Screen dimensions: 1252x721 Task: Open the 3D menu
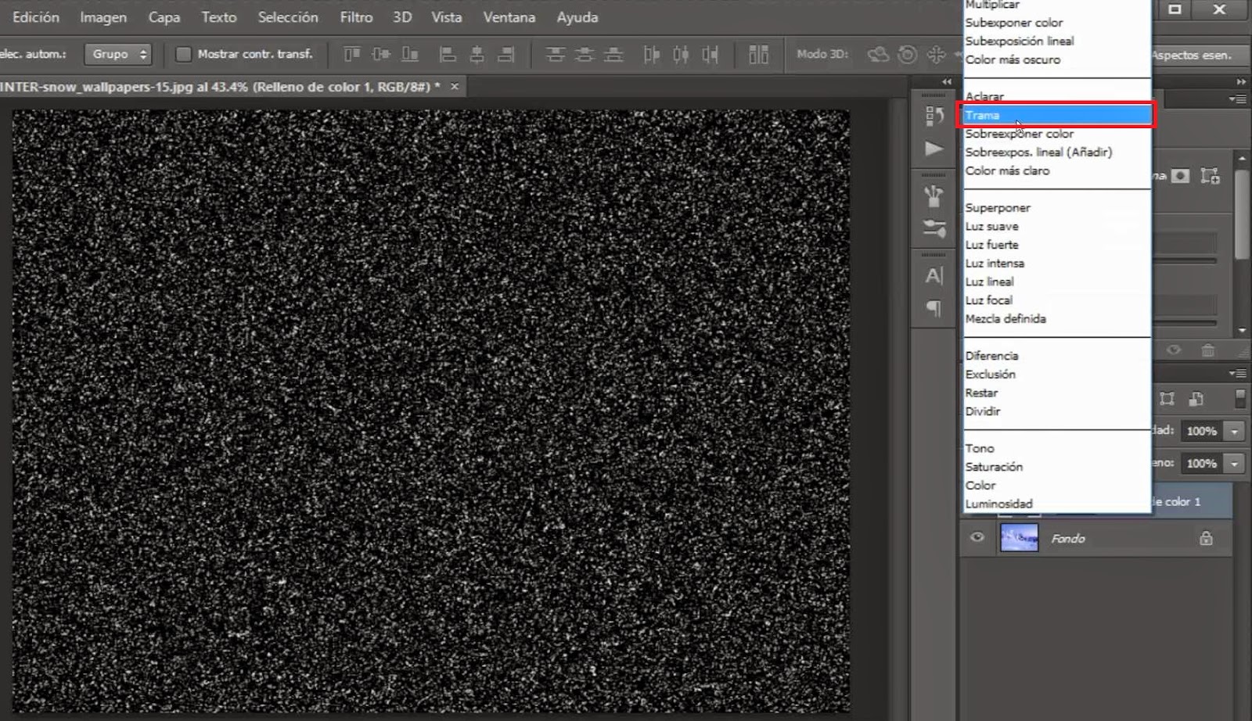pos(402,16)
